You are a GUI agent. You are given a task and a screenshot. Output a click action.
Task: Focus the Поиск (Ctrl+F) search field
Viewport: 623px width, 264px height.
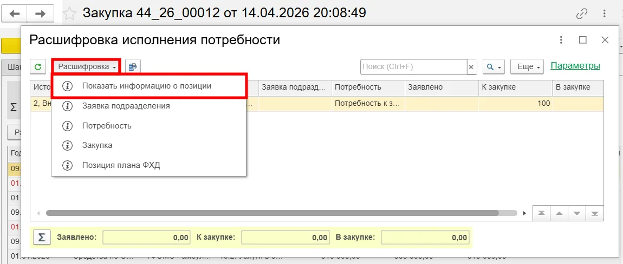click(413, 67)
